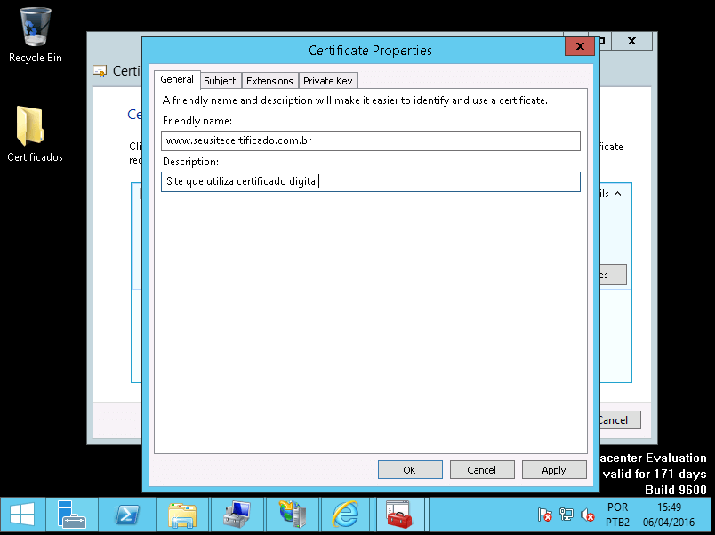Screen dimensions: 715x535
Task: Click the muted speaker tray icon
Action: [587, 515]
